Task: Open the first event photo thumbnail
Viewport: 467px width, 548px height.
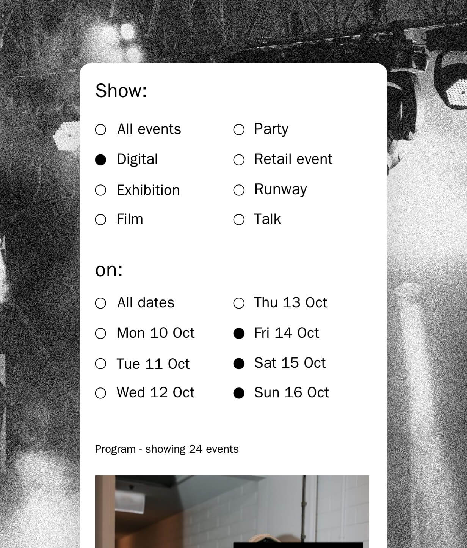Action: [232, 511]
